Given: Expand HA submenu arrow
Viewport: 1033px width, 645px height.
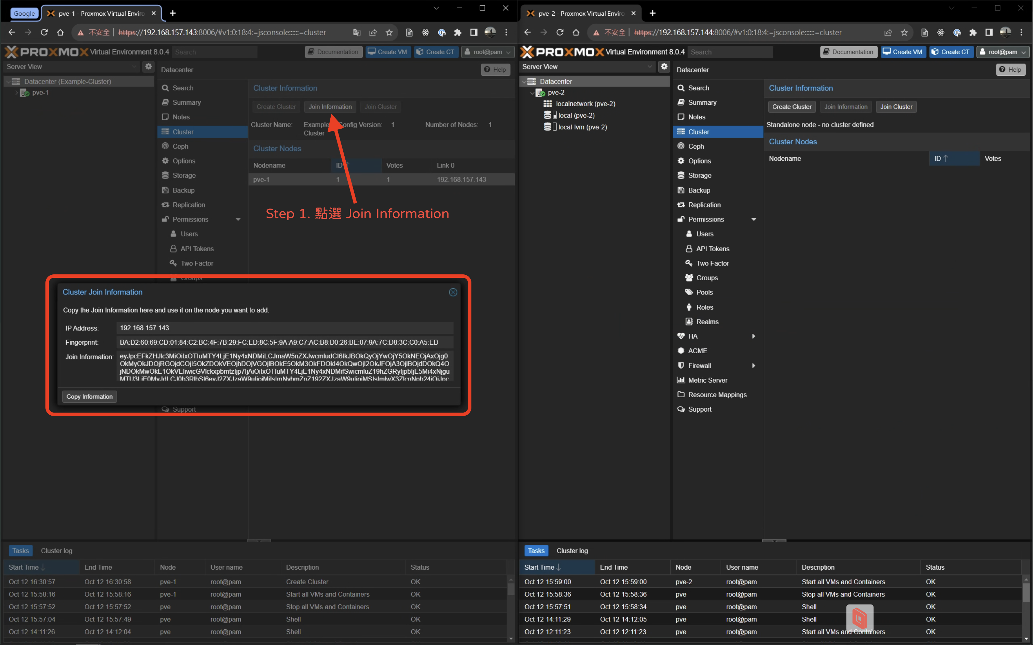Looking at the screenshot, I should [754, 336].
